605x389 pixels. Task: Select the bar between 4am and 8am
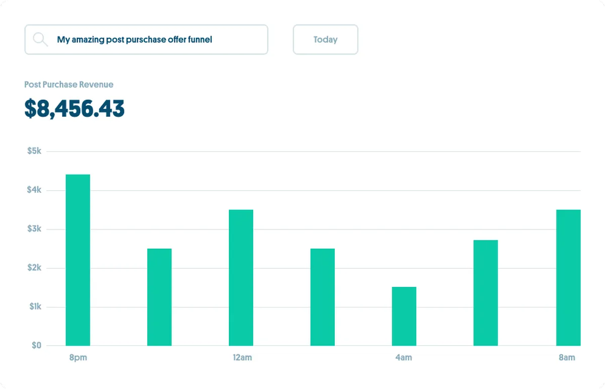tap(486, 293)
